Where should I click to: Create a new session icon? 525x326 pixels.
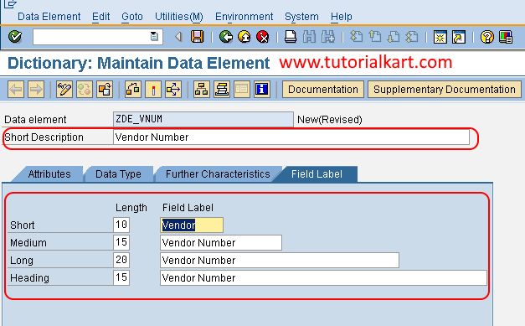click(440, 37)
